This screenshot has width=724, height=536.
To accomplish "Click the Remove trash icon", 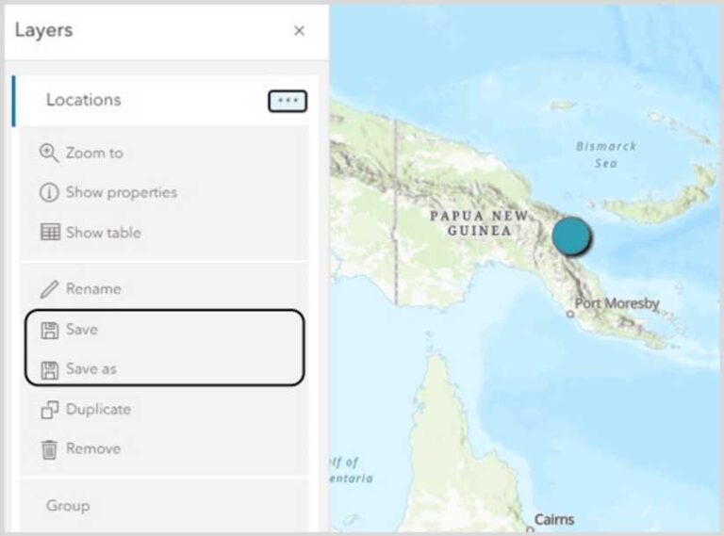I will click(x=49, y=449).
